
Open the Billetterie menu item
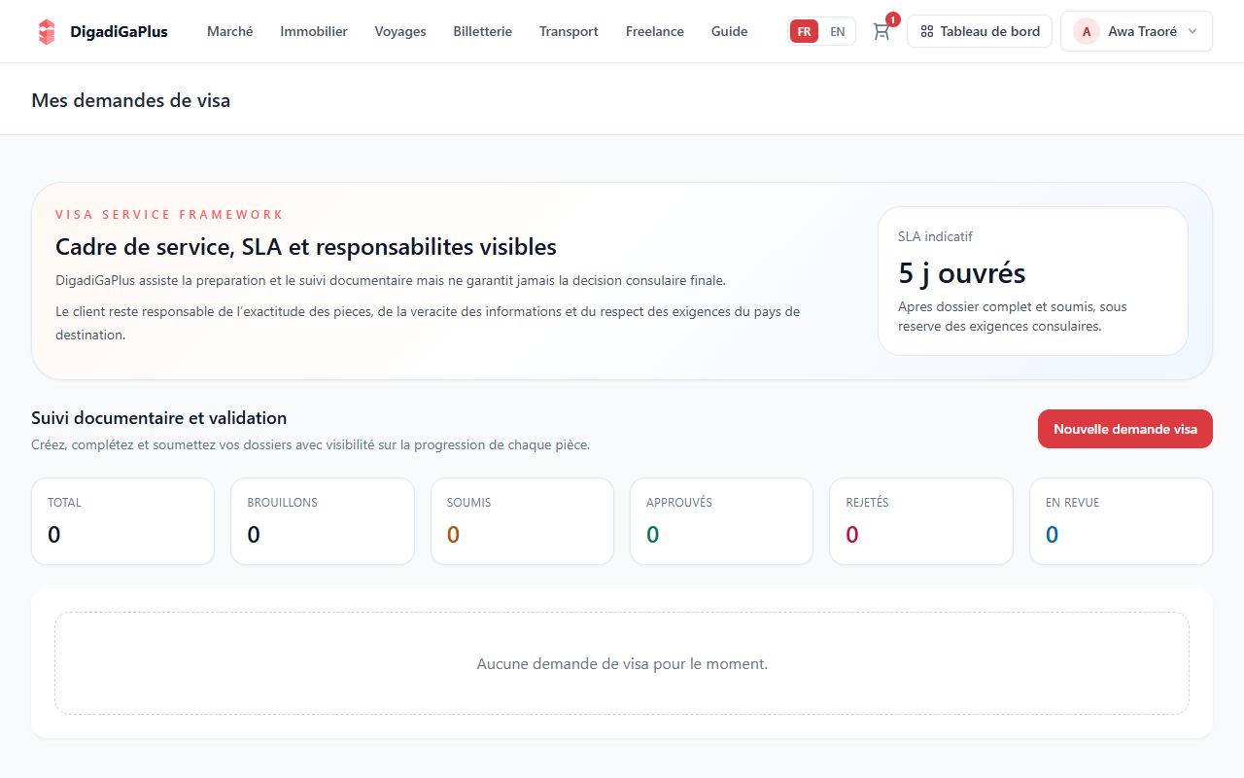coord(483,31)
